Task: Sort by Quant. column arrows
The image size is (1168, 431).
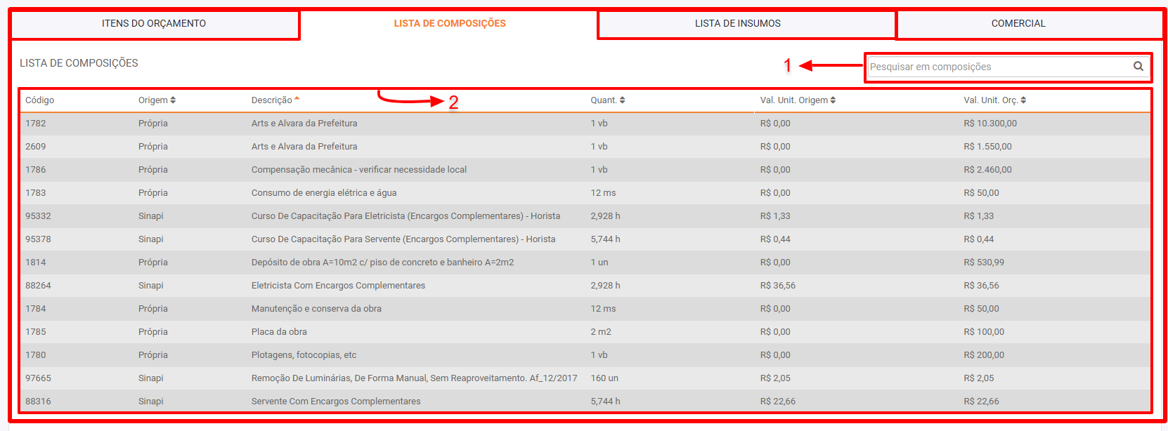Action: tap(622, 100)
